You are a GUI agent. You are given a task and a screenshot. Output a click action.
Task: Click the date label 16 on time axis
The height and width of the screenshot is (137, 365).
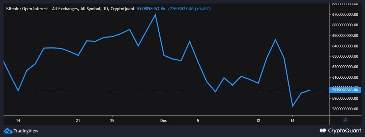(x=292, y=120)
